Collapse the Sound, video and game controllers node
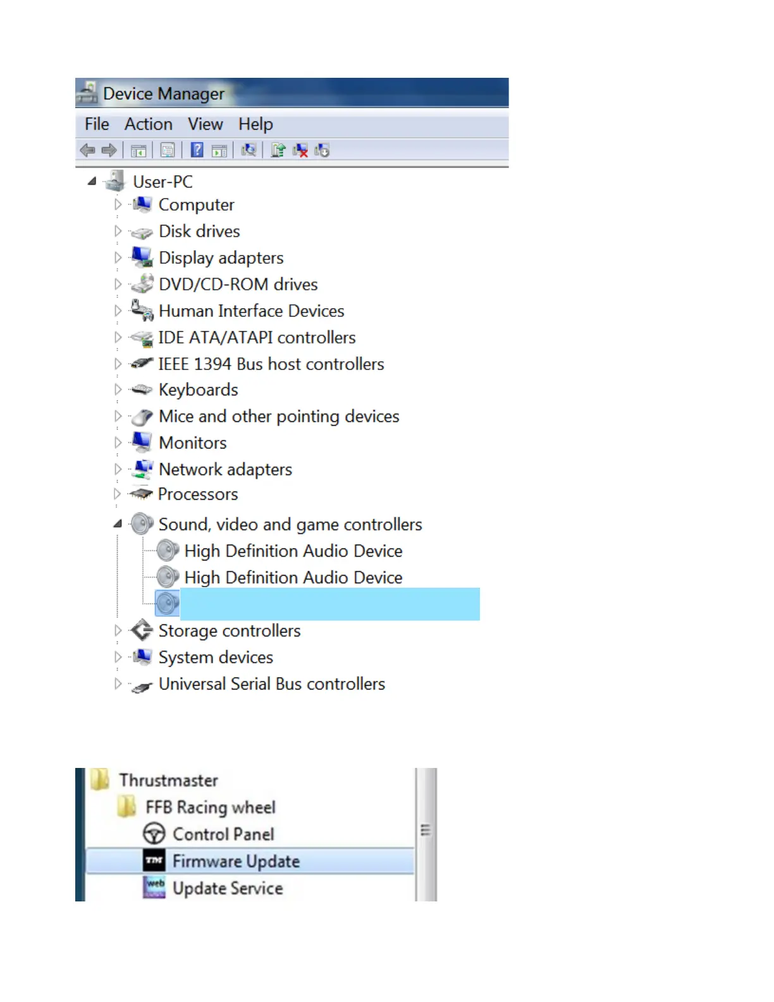Image resolution: width=774 pixels, height=1002 pixels. tap(118, 524)
